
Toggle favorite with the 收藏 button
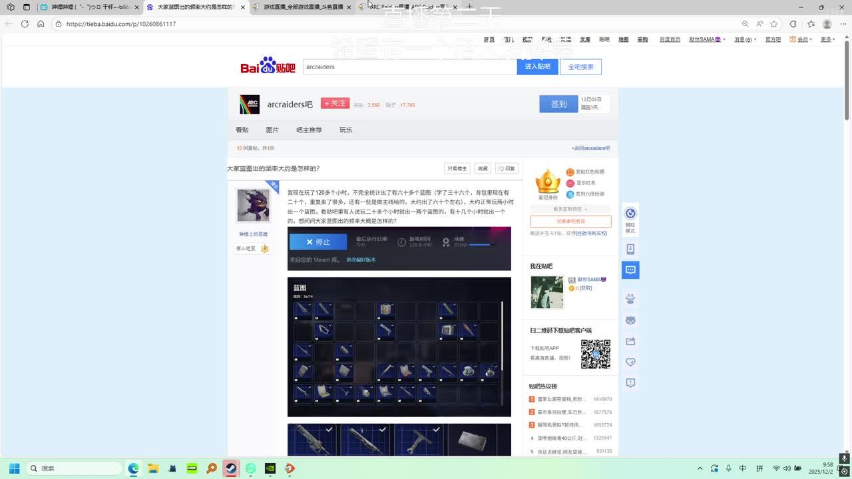483,169
